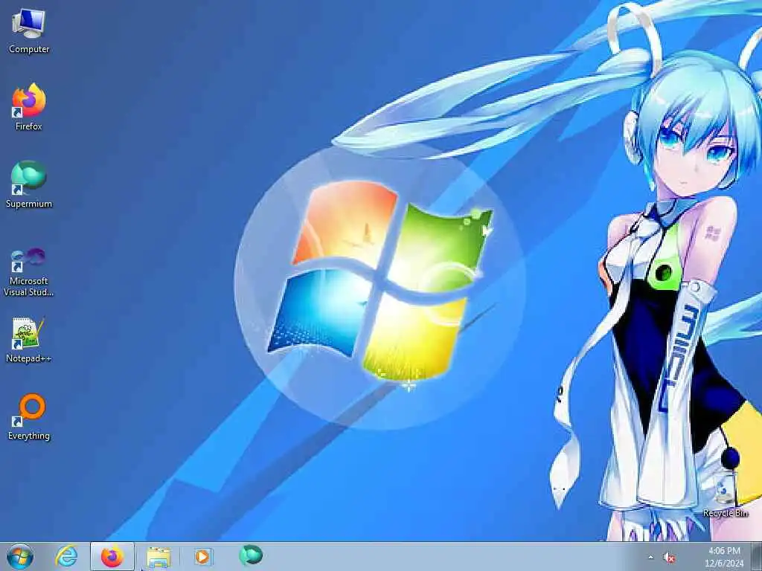This screenshot has height=571, width=762.
Task: Click the Show Desktop button at the taskbar edge
Action: 757,556
